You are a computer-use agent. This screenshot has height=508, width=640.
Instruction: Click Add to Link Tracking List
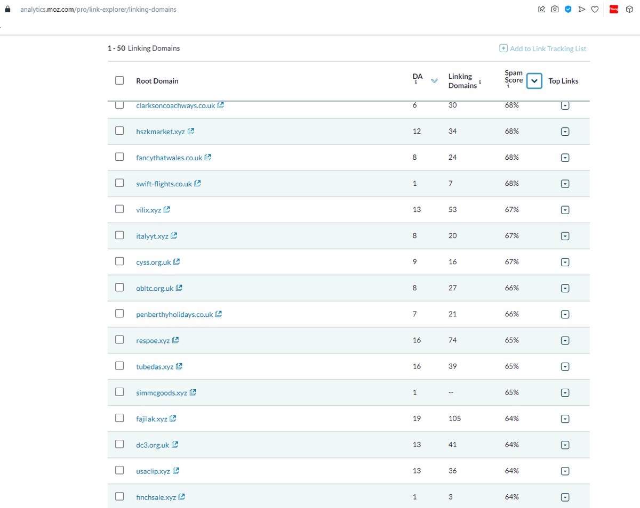pos(542,48)
